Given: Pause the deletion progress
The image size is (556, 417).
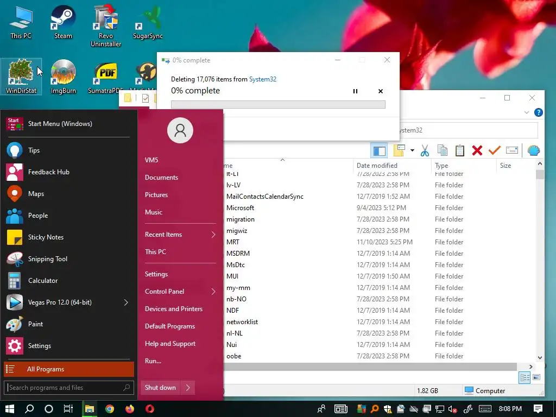Looking at the screenshot, I should point(355,91).
